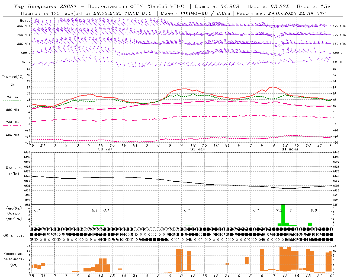Click the 30 мая date label

pos(105,149)
